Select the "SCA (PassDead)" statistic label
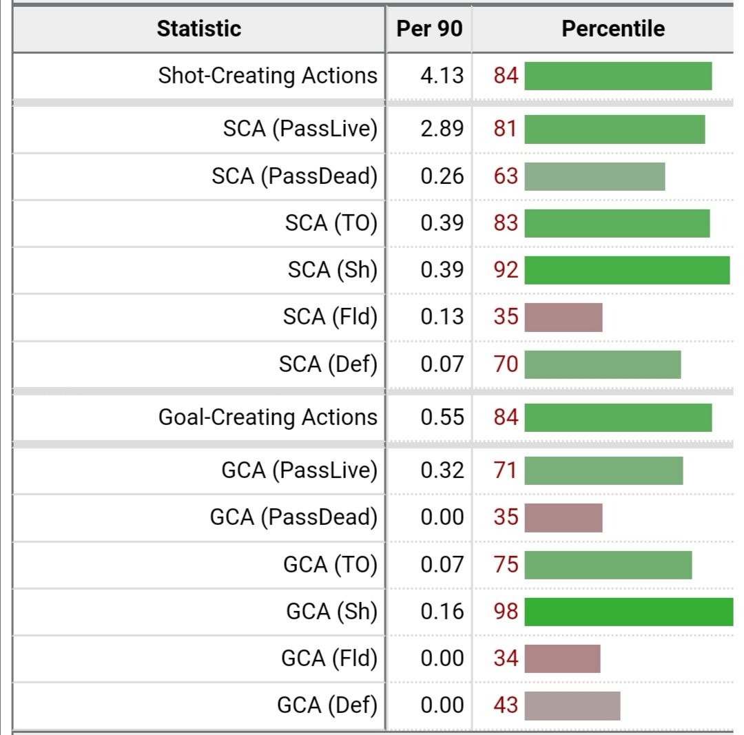744x735 pixels. 294,176
